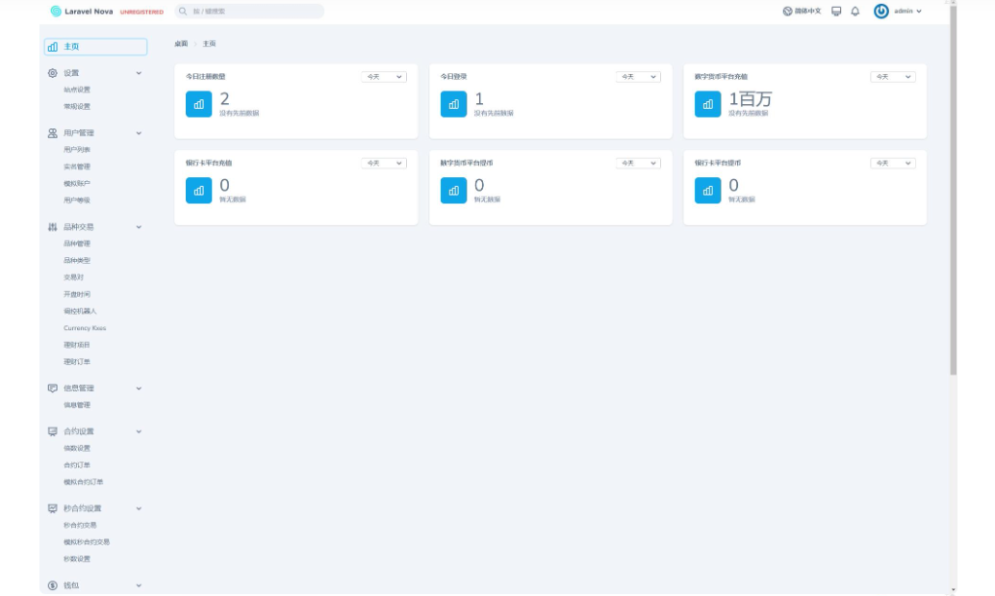Click chart icon in 数字货币平台充值 card
Viewport: 995px width, 596px height.
pos(707,104)
